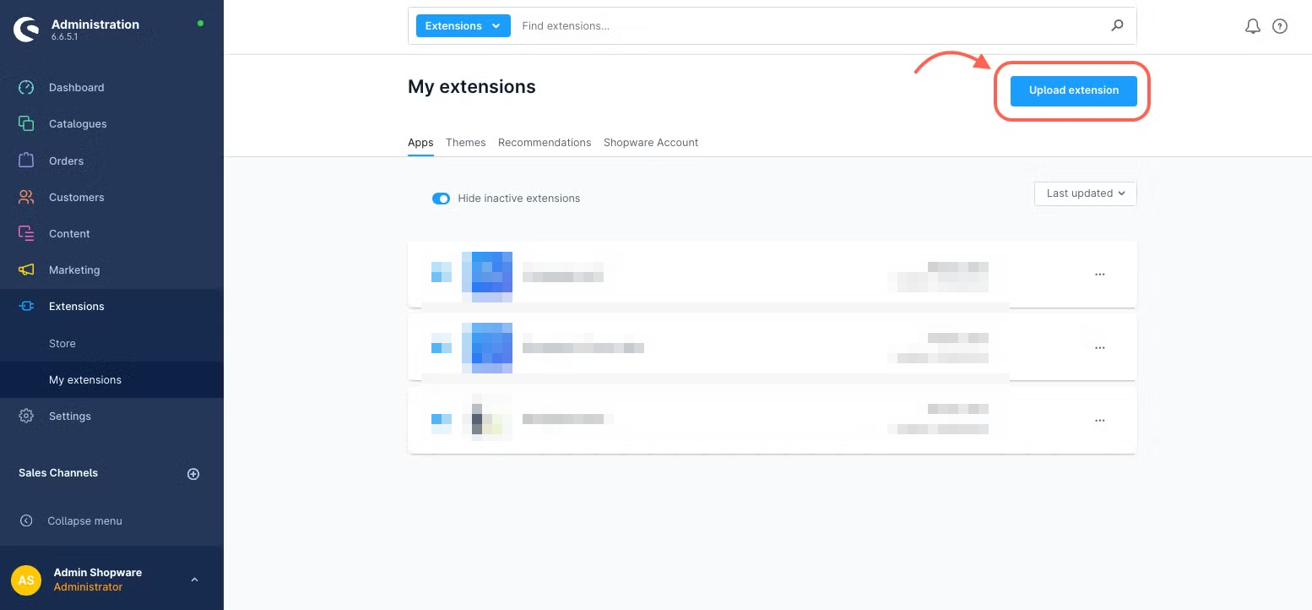Open the Extensions search scope dropdown
1312x610 pixels.
[464, 26]
